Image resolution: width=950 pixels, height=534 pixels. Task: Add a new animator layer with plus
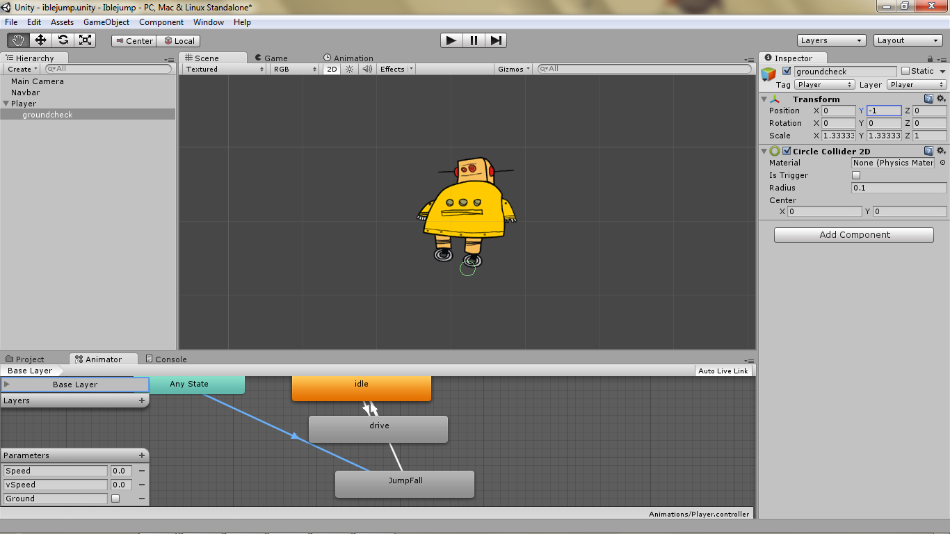pyautogui.click(x=142, y=400)
